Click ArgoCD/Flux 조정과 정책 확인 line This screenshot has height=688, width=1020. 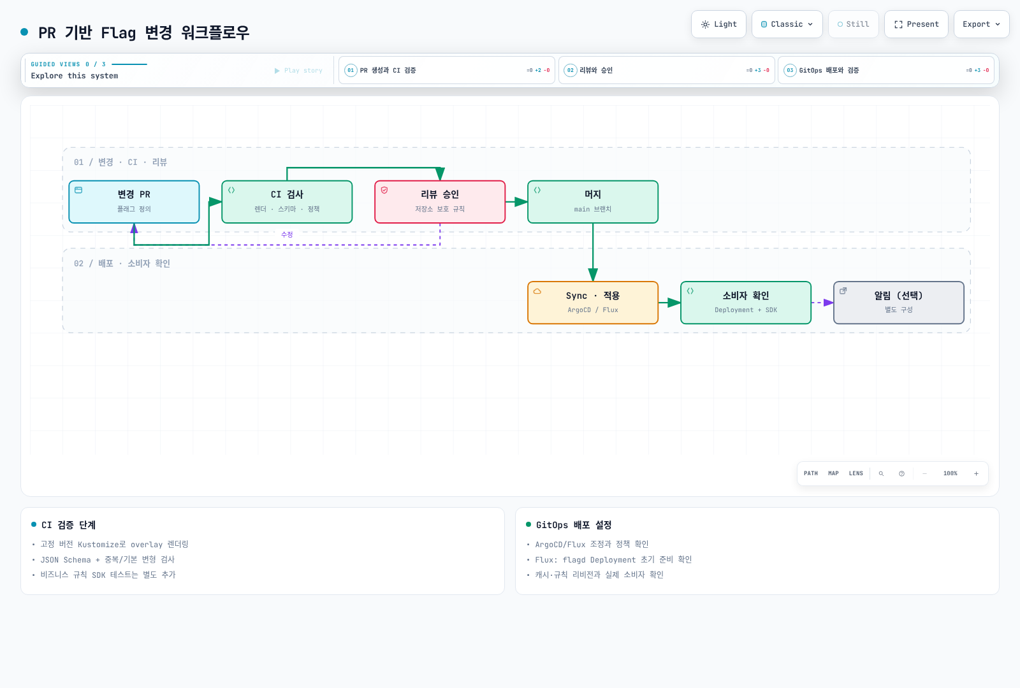coord(592,544)
